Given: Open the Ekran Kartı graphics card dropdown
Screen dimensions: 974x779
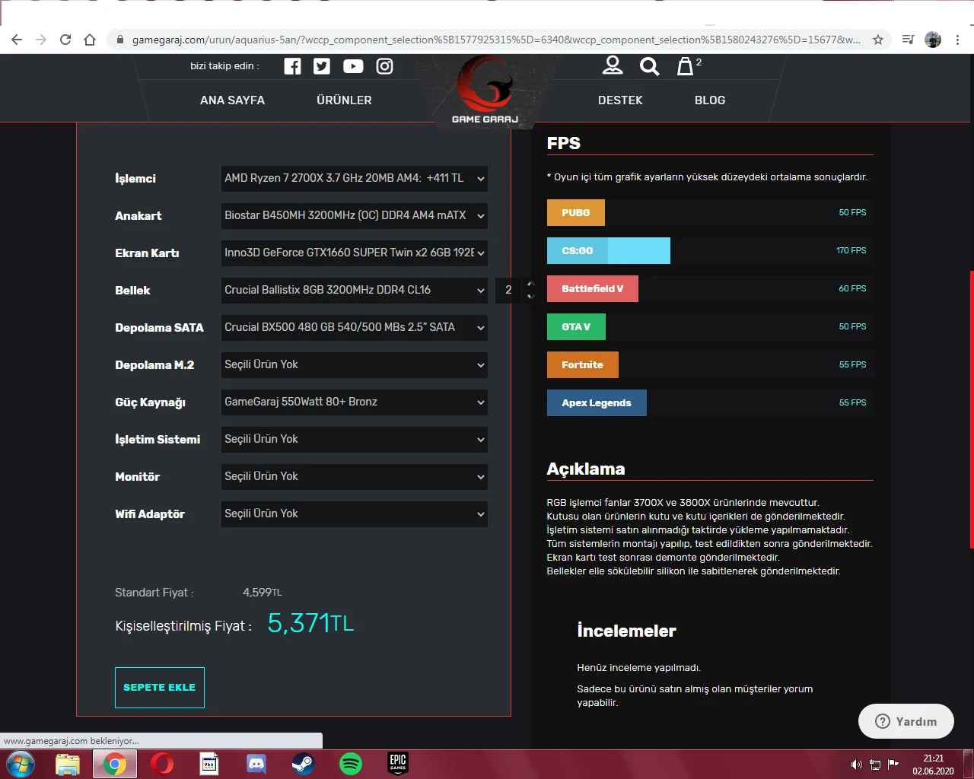Looking at the screenshot, I should (355, 253).
